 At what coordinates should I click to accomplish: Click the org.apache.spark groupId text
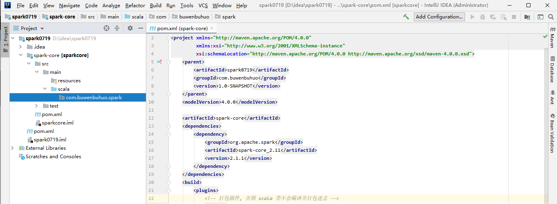point(252,142)
